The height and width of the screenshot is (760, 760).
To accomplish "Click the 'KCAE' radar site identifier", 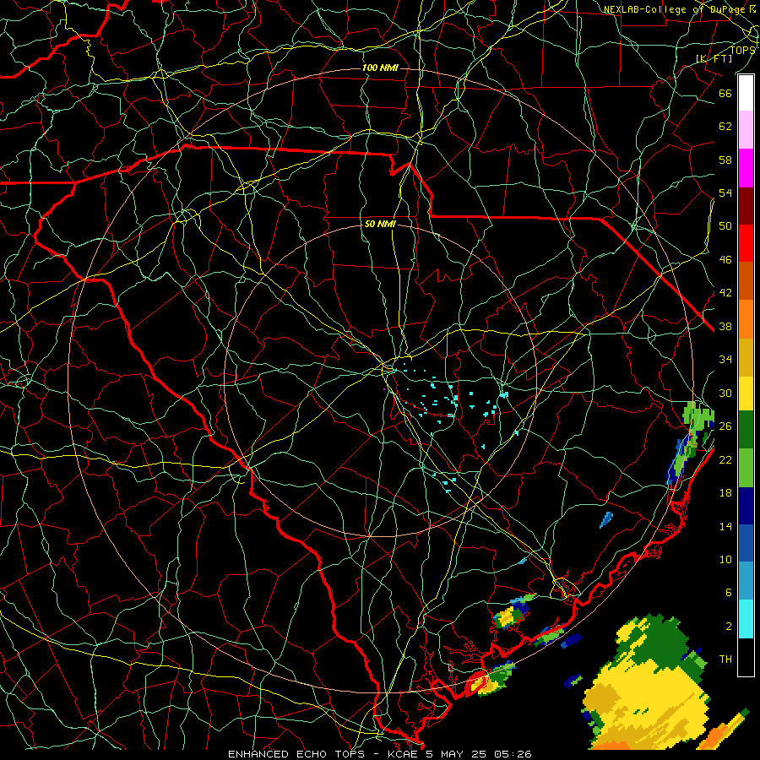I will tap(404, 754).
